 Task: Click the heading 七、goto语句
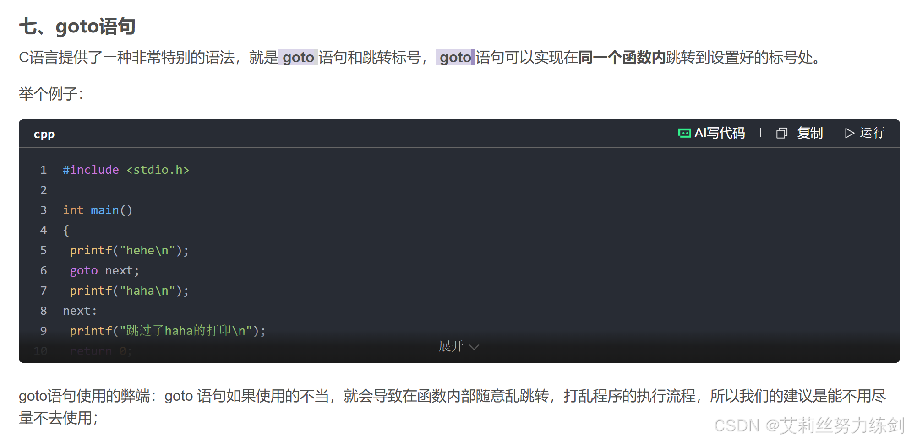[x=77, y=26]
